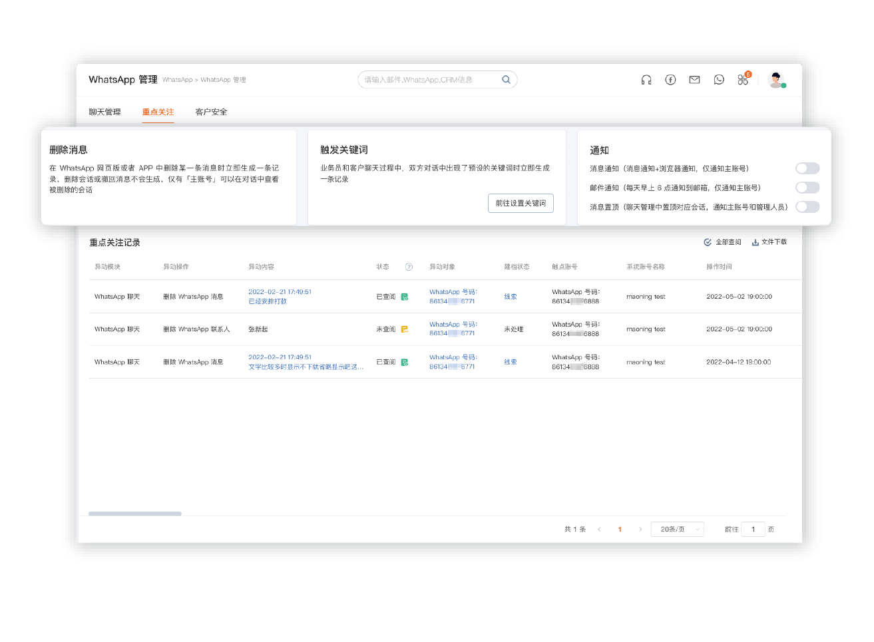Click the user avatar in header
Image resolution: width=874 pixels, height=642 pixels.
click(x=776, y=80)
